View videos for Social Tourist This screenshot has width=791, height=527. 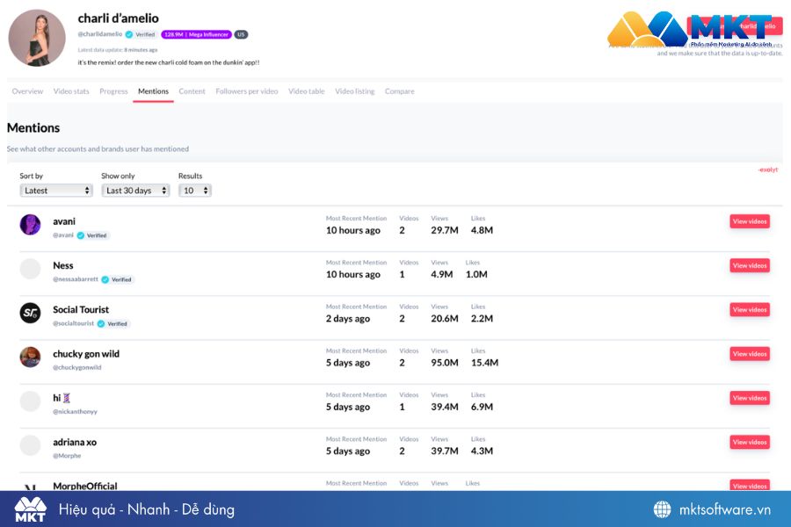tap(750, 310)
